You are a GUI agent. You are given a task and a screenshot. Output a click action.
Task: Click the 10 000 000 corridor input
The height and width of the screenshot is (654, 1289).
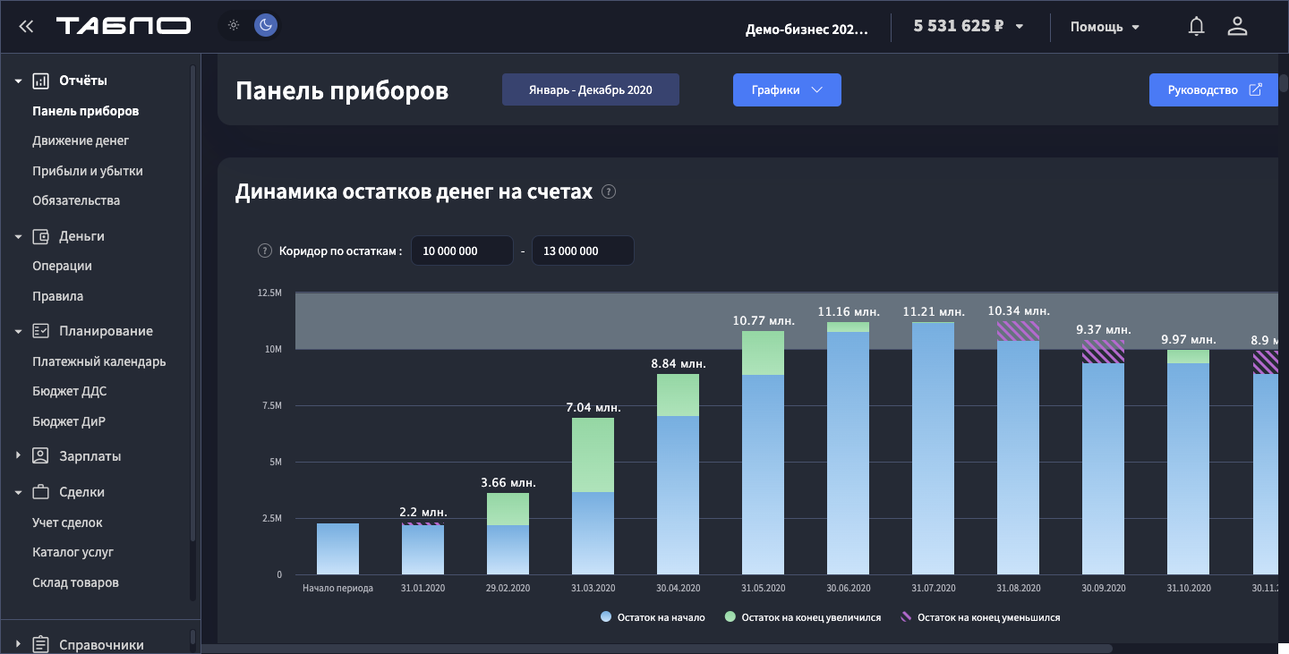pyautogui.click(x=462, y=251)
